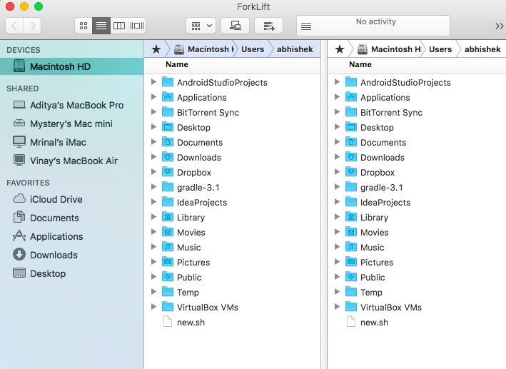Select Library folder icon in left pane
Viewport: 506px width, 369px height.
[x=168, y=217]
